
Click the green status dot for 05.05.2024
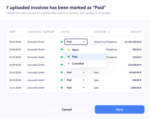click(62, 42)
